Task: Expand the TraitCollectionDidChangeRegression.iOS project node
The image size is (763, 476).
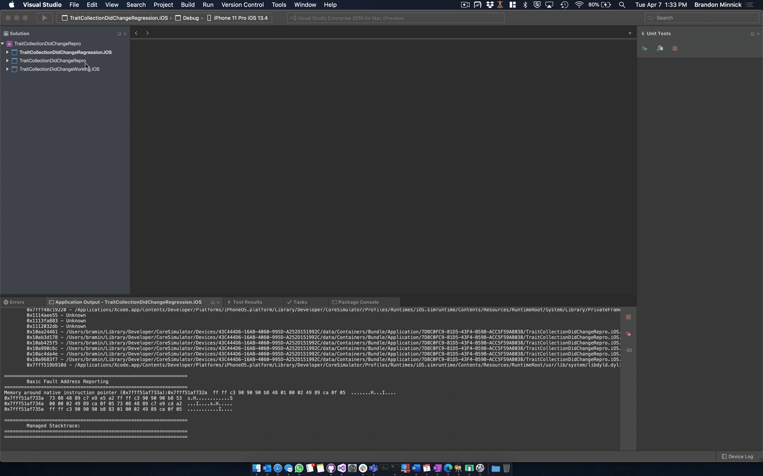Action: click(x=7, y=52)
